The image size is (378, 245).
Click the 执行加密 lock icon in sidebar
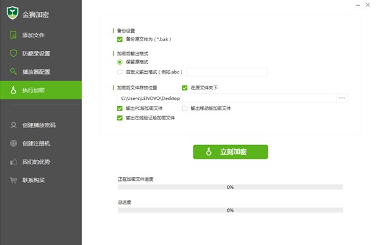[x=14, y=90]
